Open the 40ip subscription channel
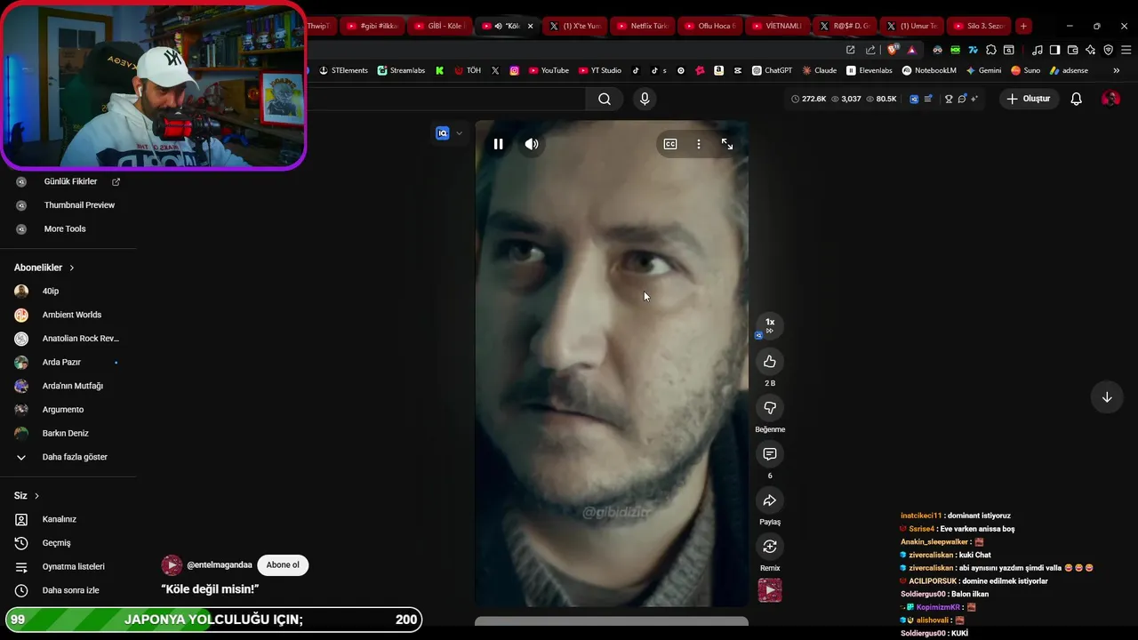The width and height of the screenshot is (1138, 640). tap(51, 292)
